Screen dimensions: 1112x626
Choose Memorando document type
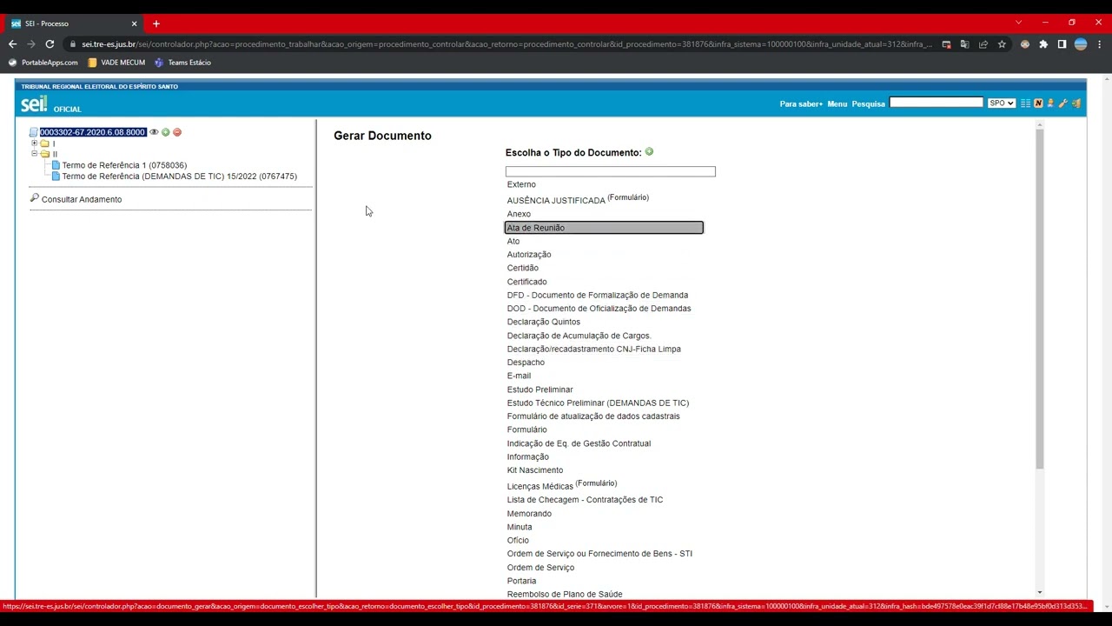click(x=529, y=514)
